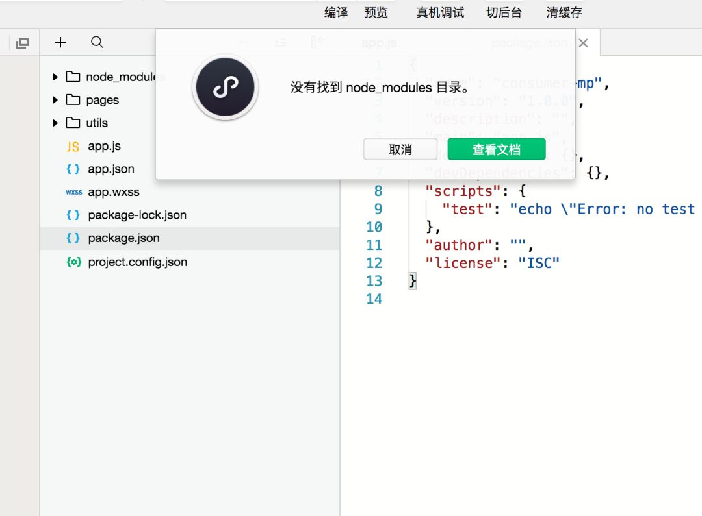702x516 pixels.
Task: Click the braces icon beside package.json
Action: [73, 238]
